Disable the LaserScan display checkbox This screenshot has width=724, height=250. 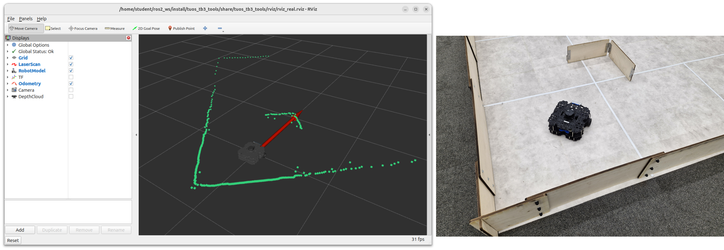[x=71, y=64]
